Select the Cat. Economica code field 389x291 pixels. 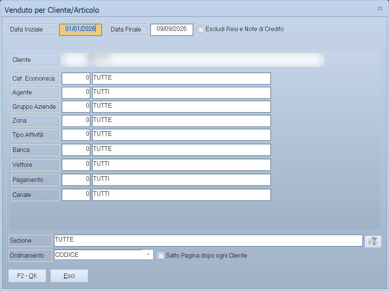(x=76, y=79)
